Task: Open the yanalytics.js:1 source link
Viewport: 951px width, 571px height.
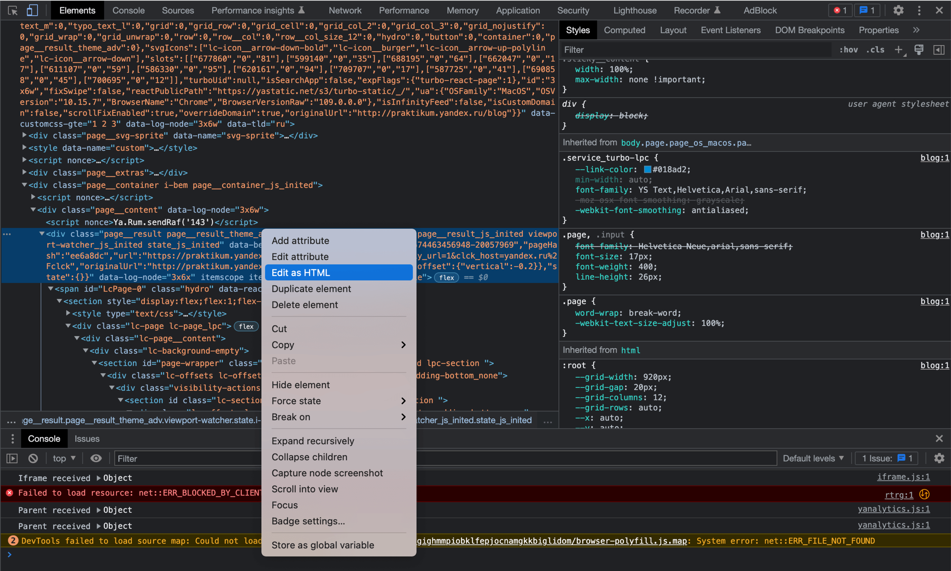Action: (x=893, y=509)
